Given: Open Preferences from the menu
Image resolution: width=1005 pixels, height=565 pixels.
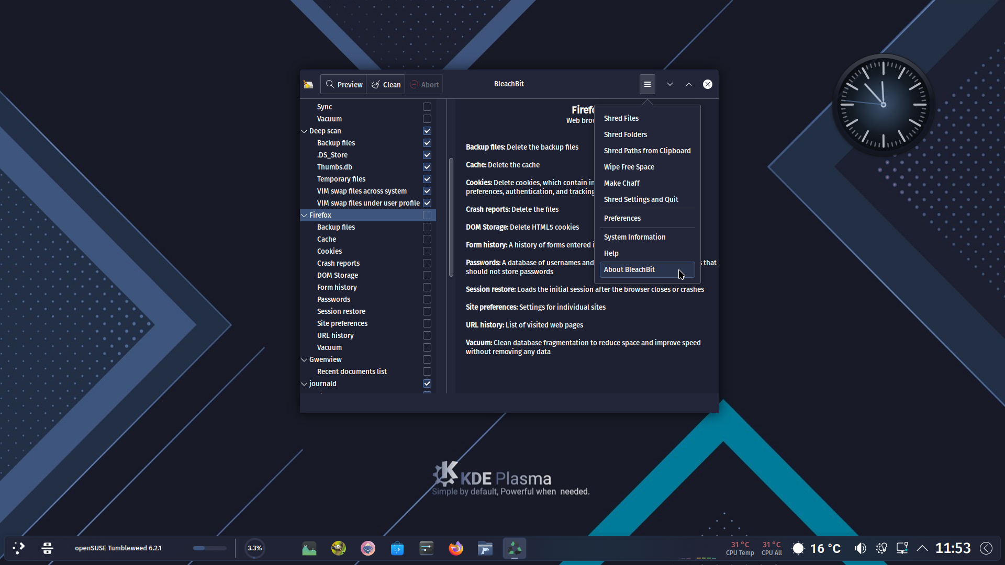Looking at the screenshot, I should [x=647, y=218].
